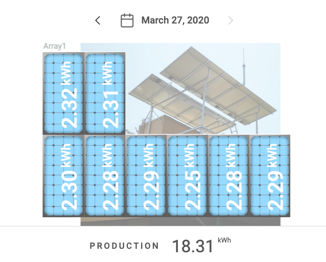Select the last 2.29 kWh panel on the right
326x262 pixels.
270,176
